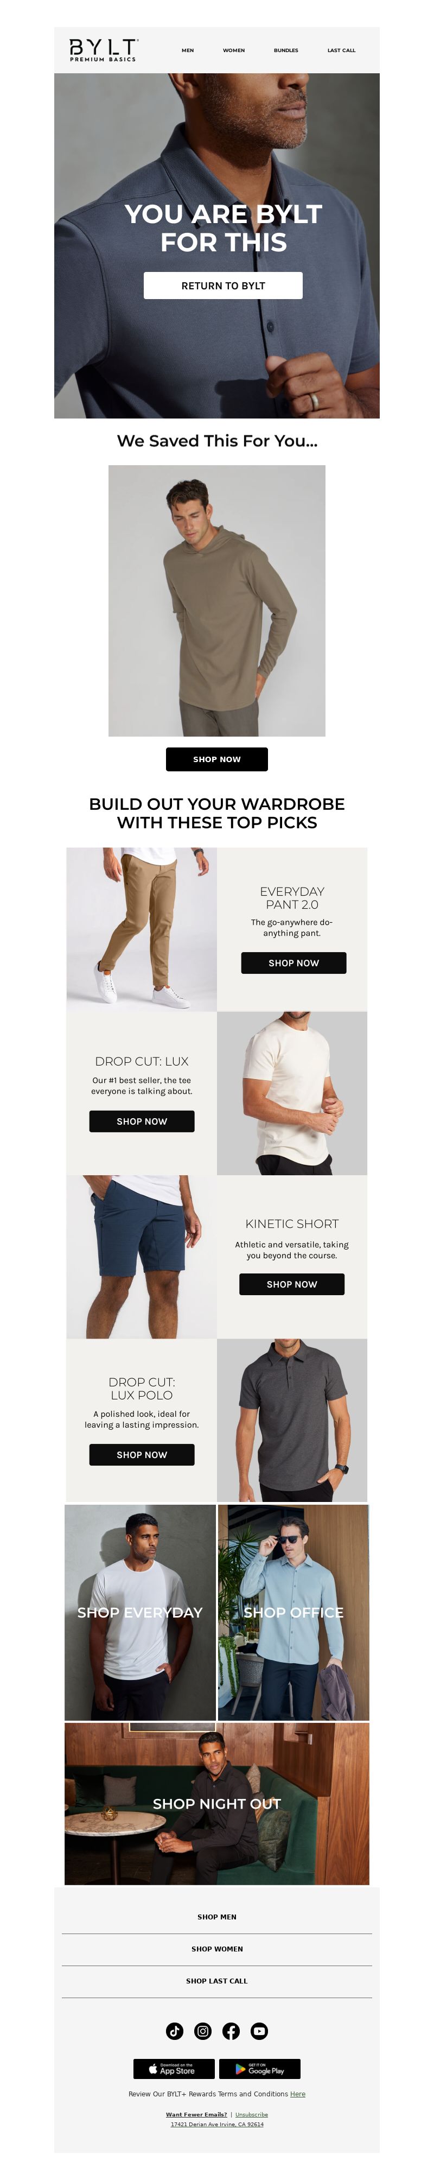Shop now for Everyday Pant 2.0

[293, 963]
